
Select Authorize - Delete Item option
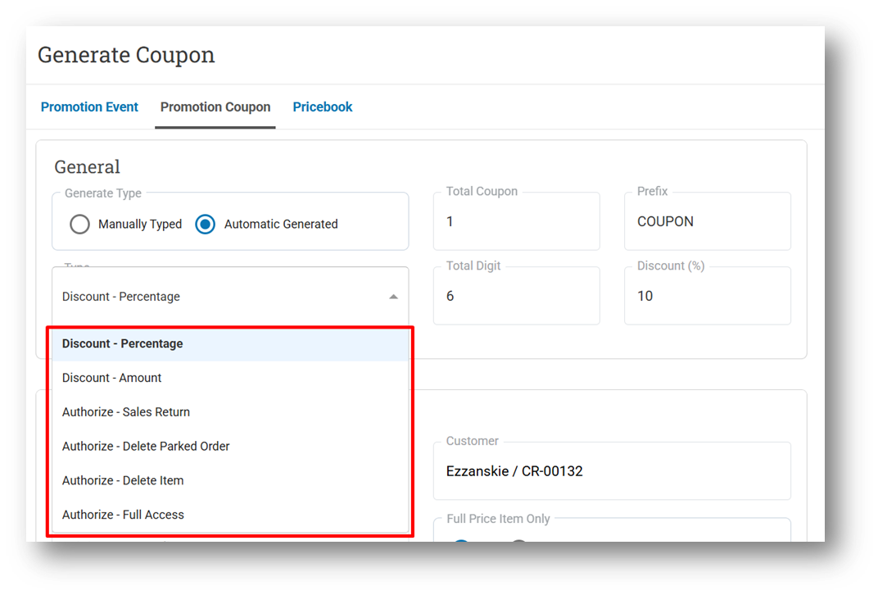(x=123, y=481)
